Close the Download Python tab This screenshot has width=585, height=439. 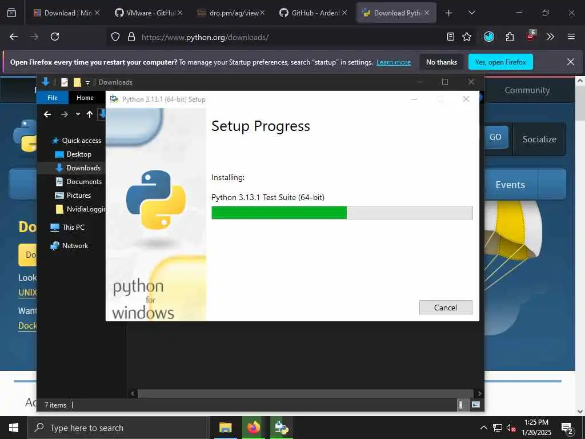point(427,13)
